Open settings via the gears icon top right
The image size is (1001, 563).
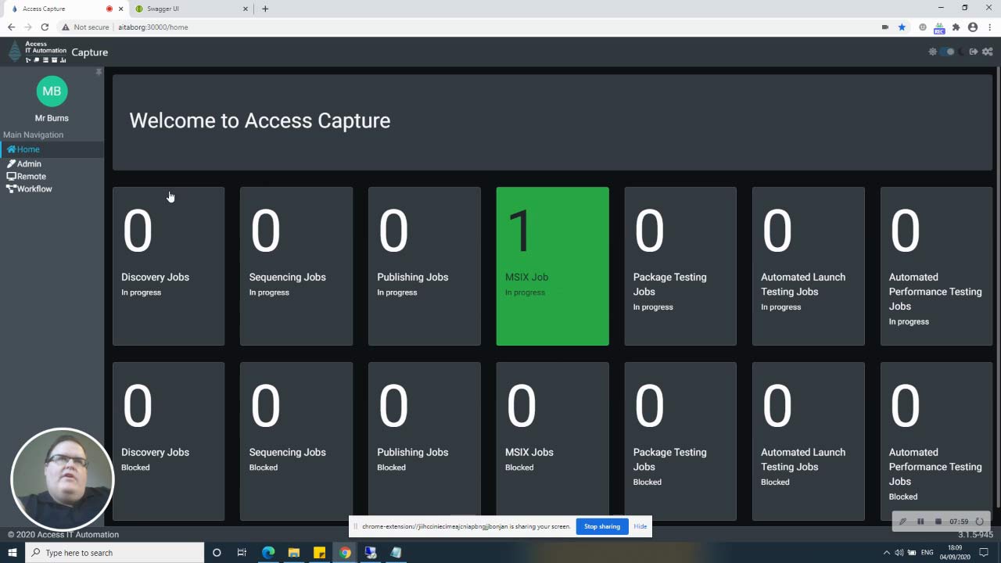pos(987,52)
